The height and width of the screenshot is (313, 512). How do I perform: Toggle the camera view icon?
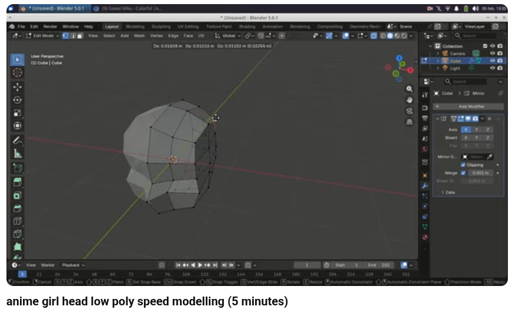point(409,111)
